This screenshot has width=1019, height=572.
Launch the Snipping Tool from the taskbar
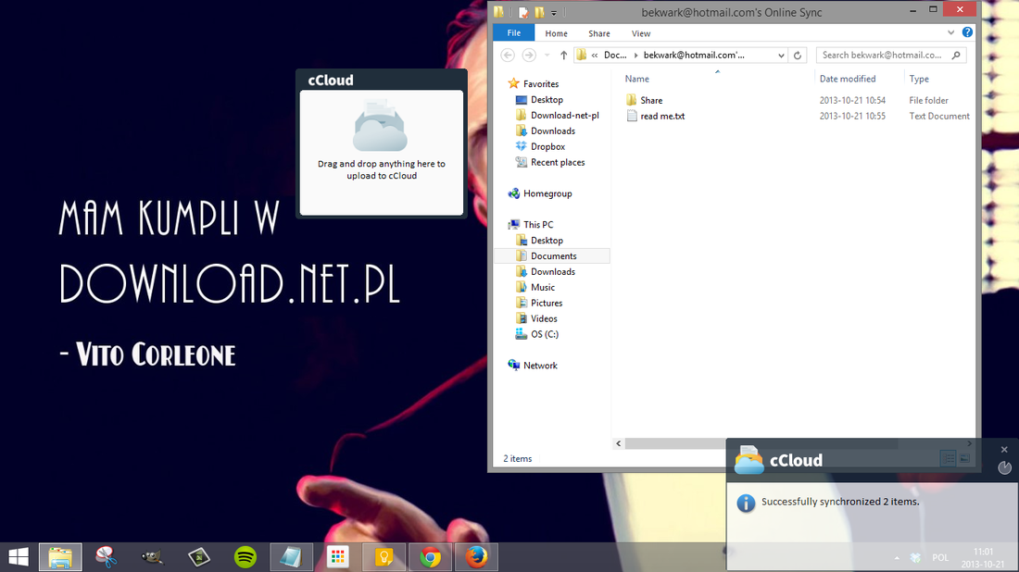click(x=106, y=557)
